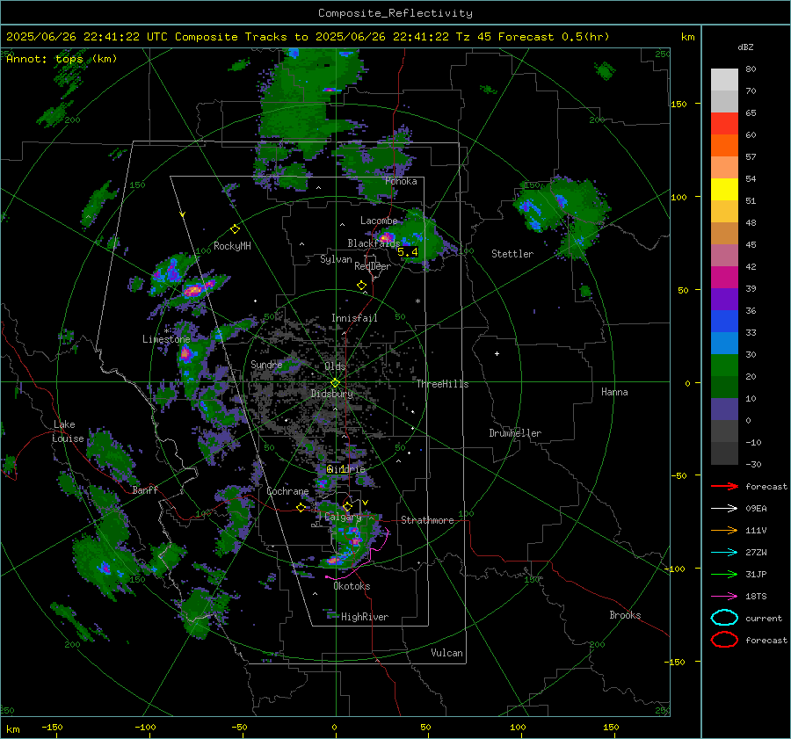
Task: Click the Sylvan town label
Action: [336, 260]
